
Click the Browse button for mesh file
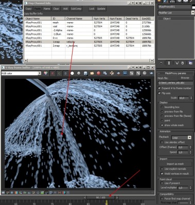185,78
